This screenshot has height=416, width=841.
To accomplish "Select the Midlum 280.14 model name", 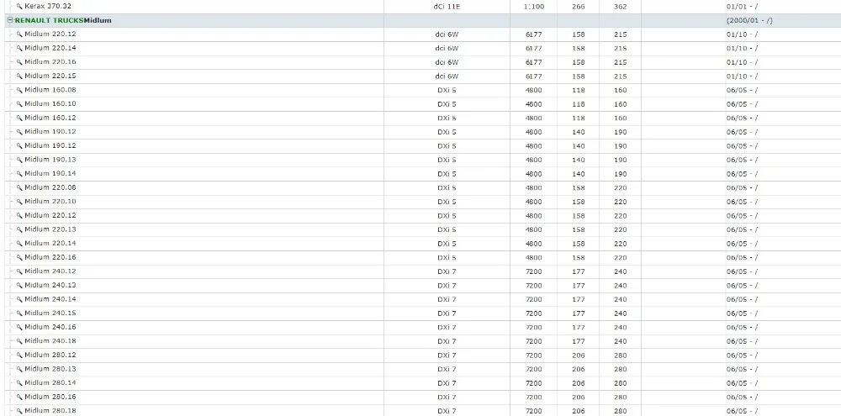I will click(50, 382).
